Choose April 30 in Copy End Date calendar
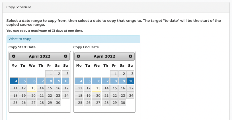This screenshot has height=120, width=232. (122, 103)
